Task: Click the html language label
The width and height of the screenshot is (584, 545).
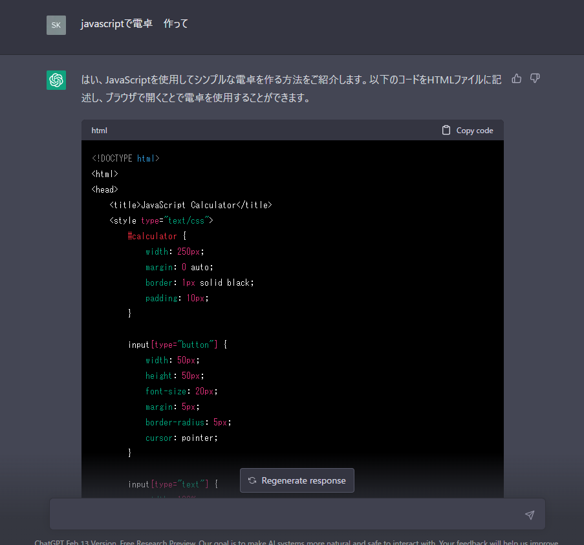Action: coord(99,131)
